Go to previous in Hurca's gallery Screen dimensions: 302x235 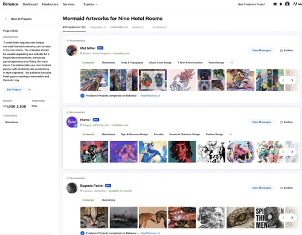[x=283, y=152]
